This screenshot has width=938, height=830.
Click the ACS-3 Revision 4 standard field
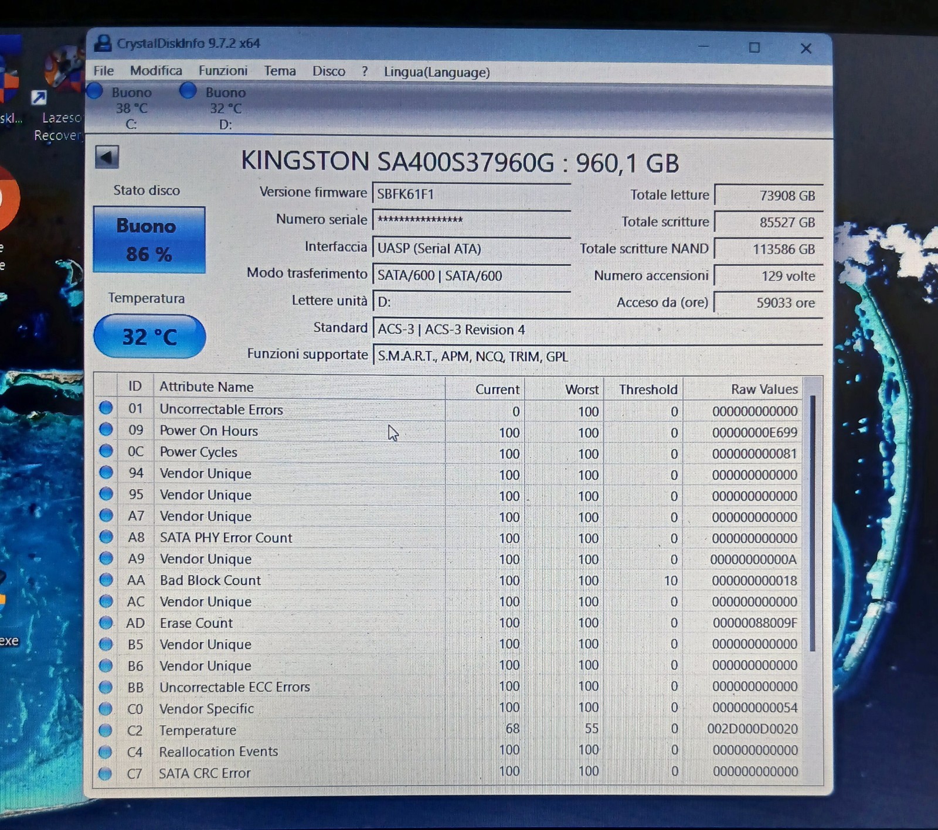tap(597, 329)
